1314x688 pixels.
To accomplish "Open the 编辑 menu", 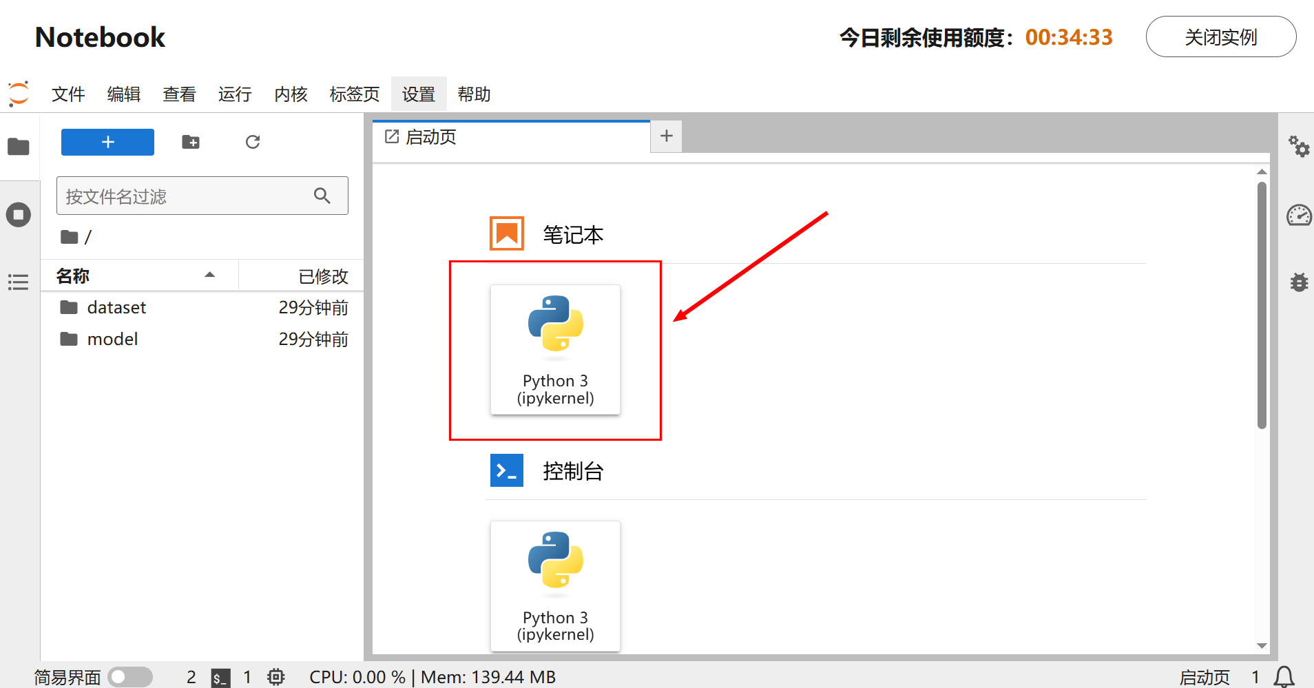I will click(x=124, y=94).
